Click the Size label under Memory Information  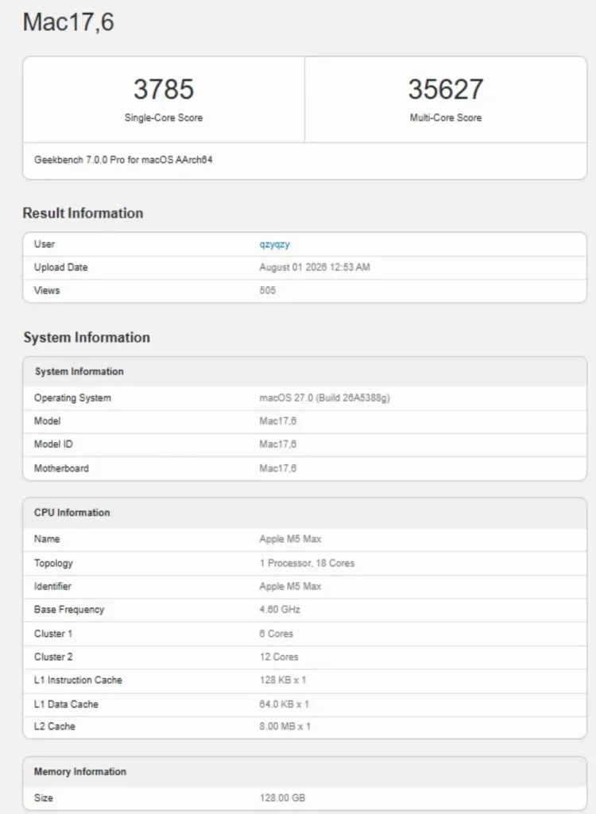coord(44,798)
